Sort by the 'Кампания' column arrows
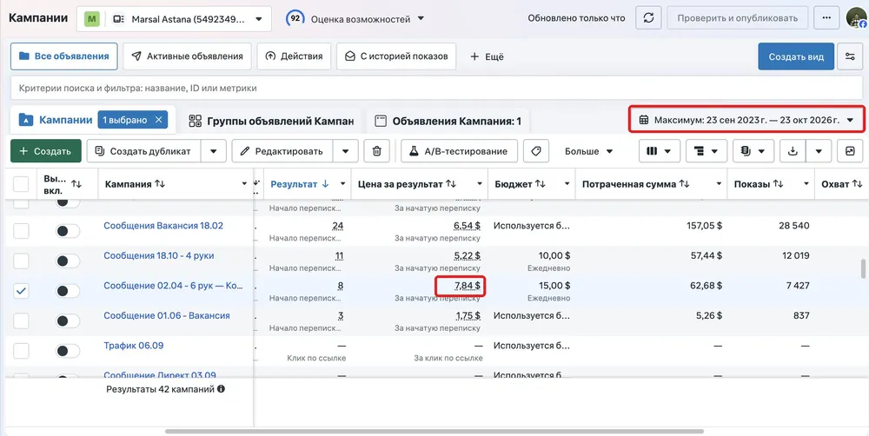 160,184
